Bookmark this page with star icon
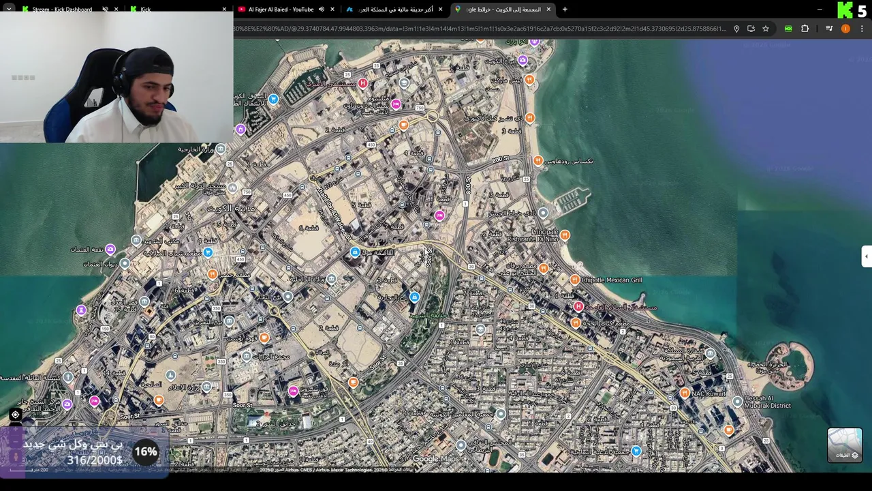872x491 pixels. (x=766, y=29)
